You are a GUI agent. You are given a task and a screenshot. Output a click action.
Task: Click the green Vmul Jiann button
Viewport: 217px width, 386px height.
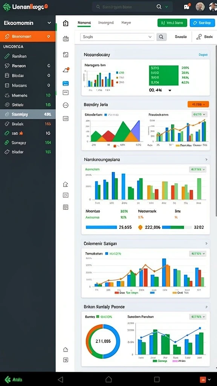172,23
